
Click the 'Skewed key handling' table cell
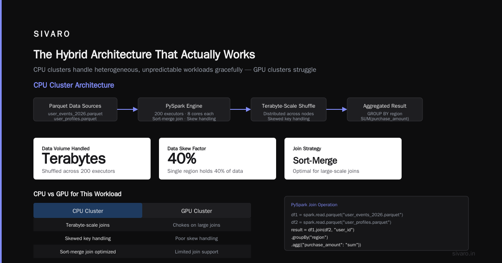coord(88,238)
